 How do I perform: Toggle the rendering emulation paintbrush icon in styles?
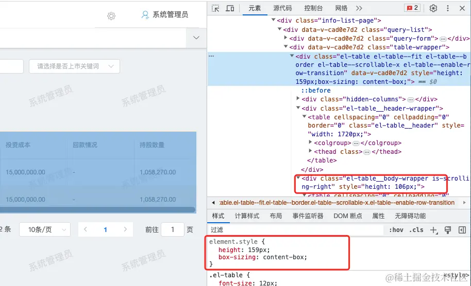[448, 230]
